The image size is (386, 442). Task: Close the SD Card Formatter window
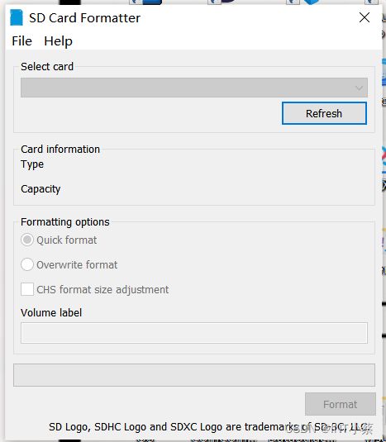[x=365, y=17]
